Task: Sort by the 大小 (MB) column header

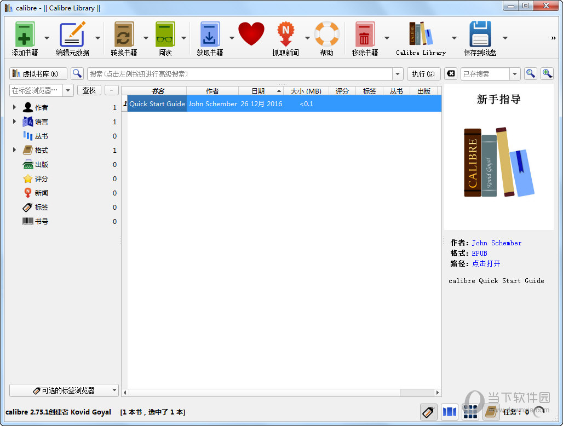Action: click(306, 91)
